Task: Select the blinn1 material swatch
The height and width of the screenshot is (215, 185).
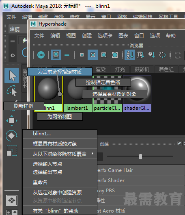Action: pyautogui.click(x=48, y=93)
